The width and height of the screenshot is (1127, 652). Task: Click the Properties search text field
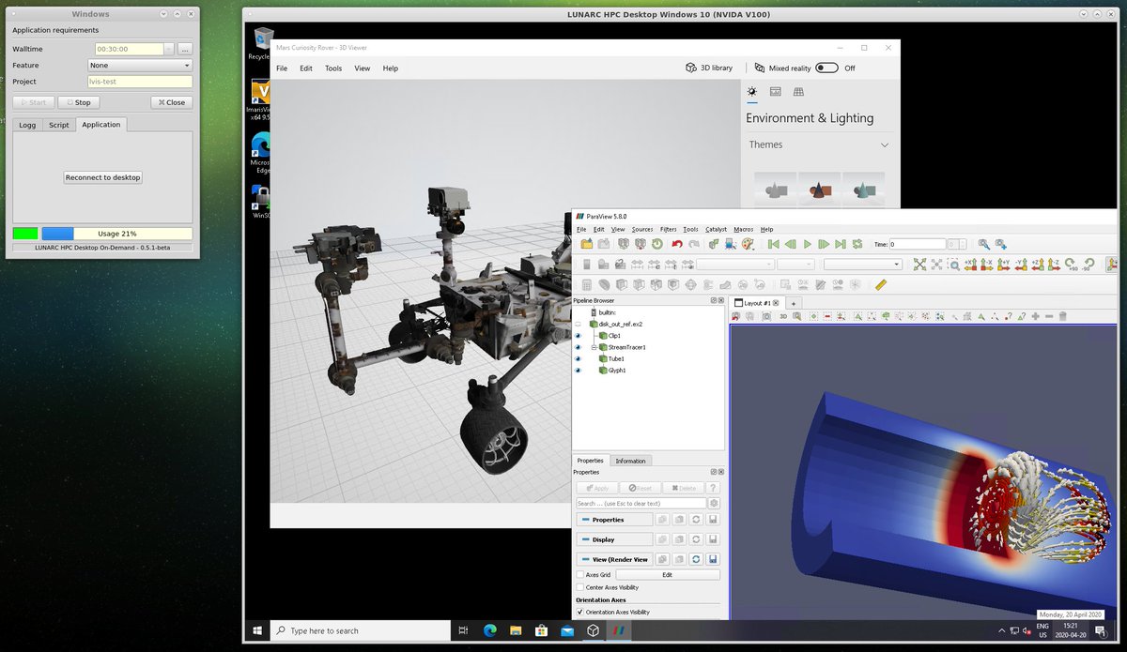point(641,504)
